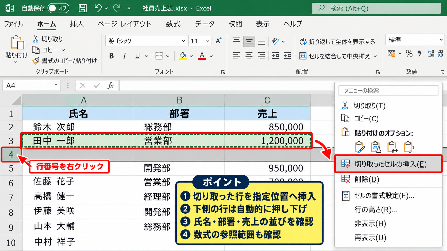
Task: Click the increase font size icon
Action: [219, 41]
